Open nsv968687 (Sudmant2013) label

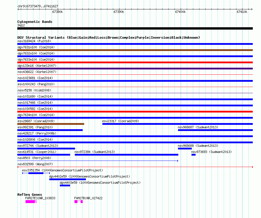pos(198,127)
